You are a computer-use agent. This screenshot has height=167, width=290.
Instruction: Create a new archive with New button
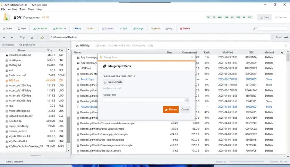point(22,29)
